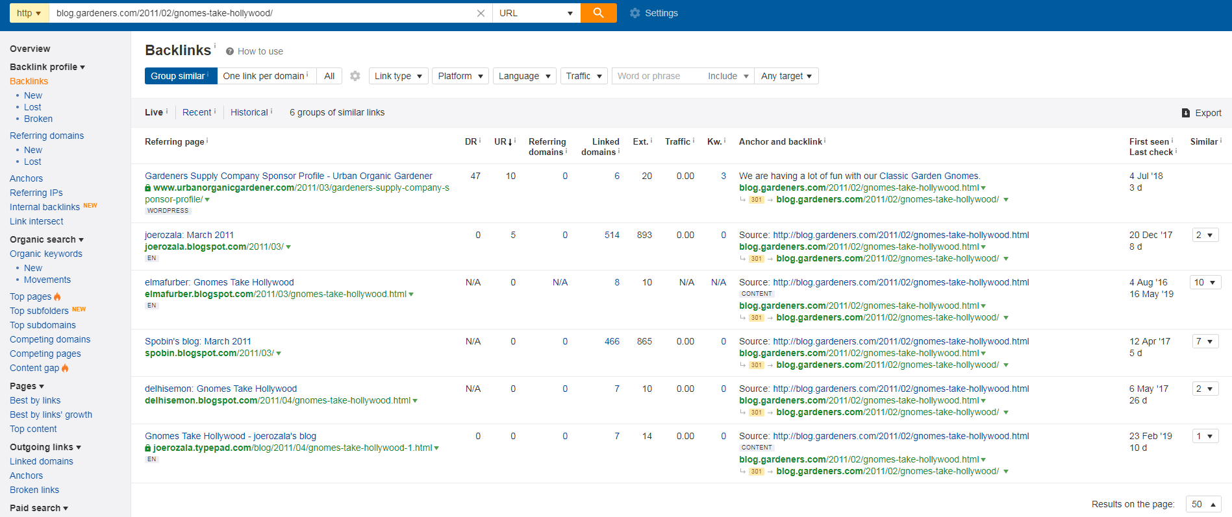This screenshot has height=517, width=1232.
Task: Open the Any target dropdown
Action: pyautogui.click(x=786, y=76)
